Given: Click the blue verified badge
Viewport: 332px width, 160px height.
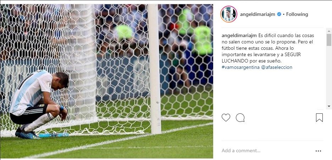Looking at the screenshot, I should 279,14.
